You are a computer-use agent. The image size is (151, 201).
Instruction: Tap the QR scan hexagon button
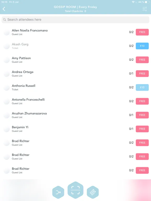coord(75,190)
